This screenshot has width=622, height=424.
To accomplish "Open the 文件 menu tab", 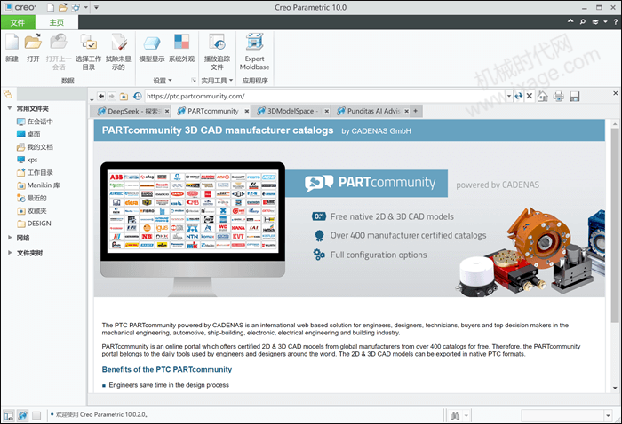I will [18, 22].
